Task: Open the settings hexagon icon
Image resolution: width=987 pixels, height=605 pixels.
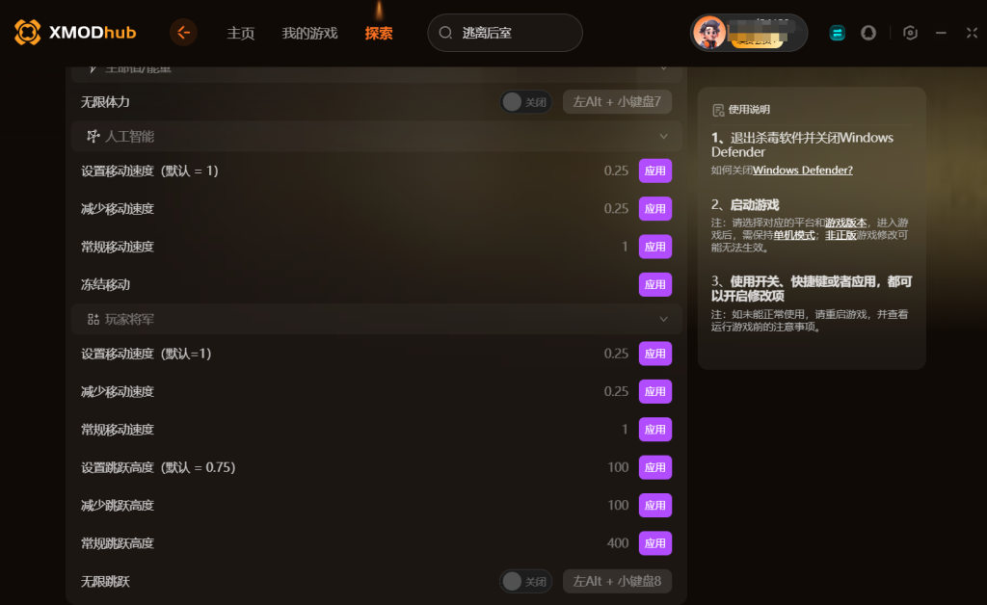Action: click(910, 33)
